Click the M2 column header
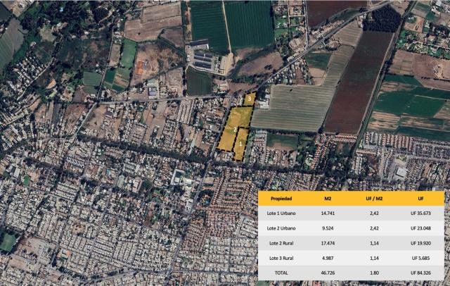Viewport: 450px width, 286px height. [328, 199]
